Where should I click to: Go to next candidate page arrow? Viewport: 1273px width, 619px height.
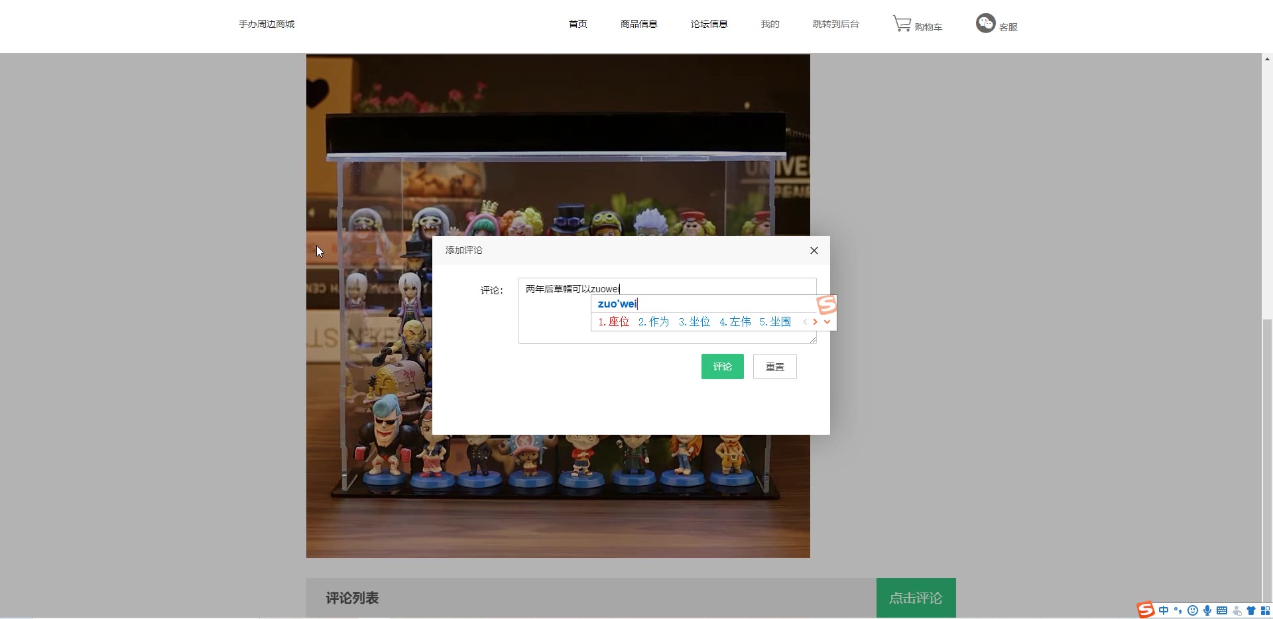click(816, 321)
